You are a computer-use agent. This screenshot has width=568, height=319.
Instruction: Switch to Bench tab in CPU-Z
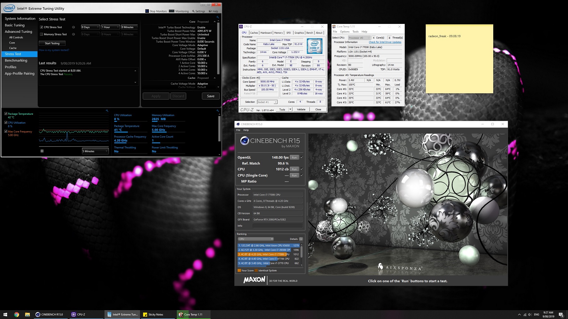coord(310,33)
